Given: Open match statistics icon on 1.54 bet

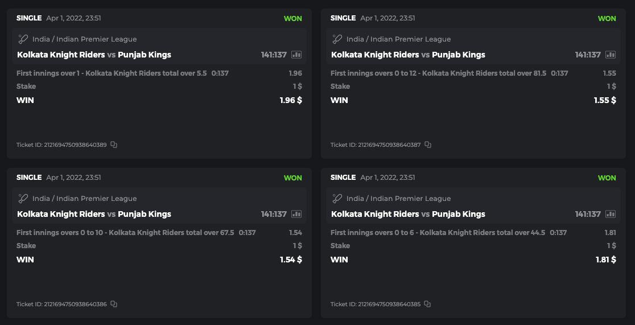Looking at the screenshot, I should click(296, 214).
